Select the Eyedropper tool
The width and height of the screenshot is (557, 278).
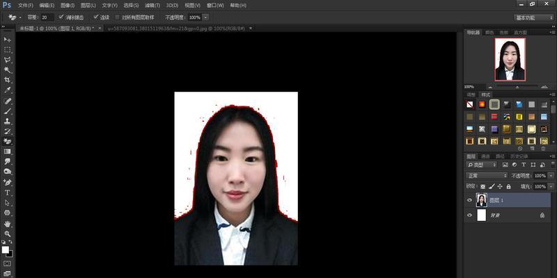(x=7, y=90)
